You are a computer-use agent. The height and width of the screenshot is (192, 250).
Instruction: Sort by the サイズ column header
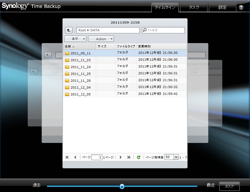click(105, 46)
